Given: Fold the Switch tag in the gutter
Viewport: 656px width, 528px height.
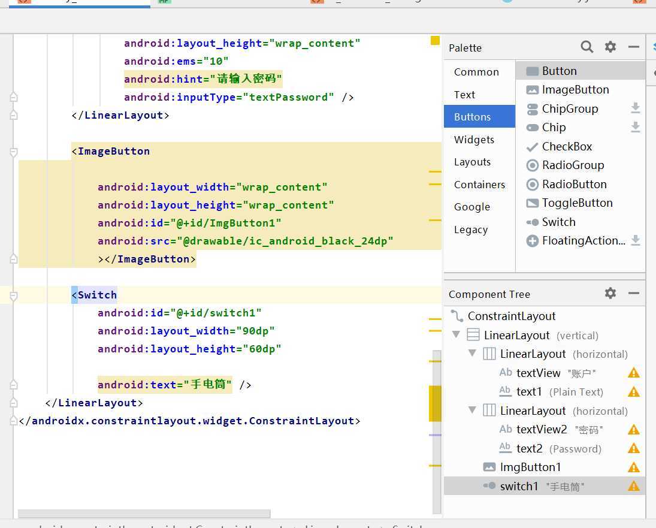Looking at the screenshot, I should tap(13, 296).
